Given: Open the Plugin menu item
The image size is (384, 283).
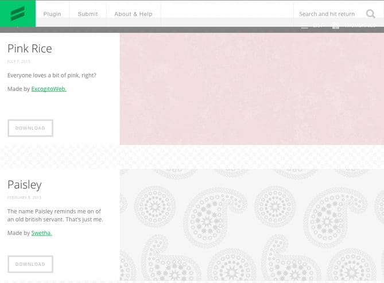Looking at the screenshot, I should tap(52, 14).
